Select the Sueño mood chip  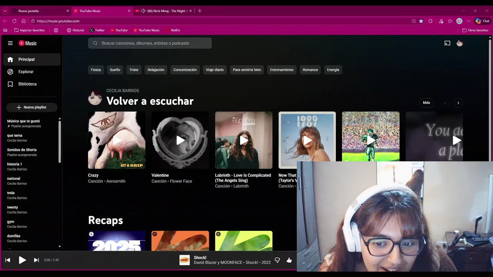(x=115, y=70)
